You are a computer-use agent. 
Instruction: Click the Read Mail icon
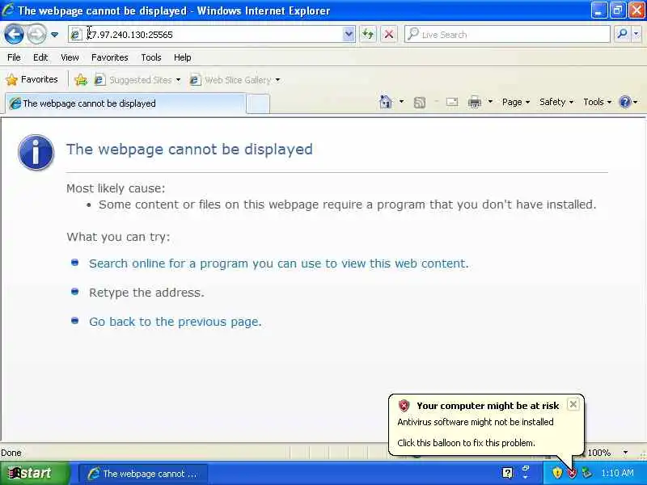pos(452,102)
